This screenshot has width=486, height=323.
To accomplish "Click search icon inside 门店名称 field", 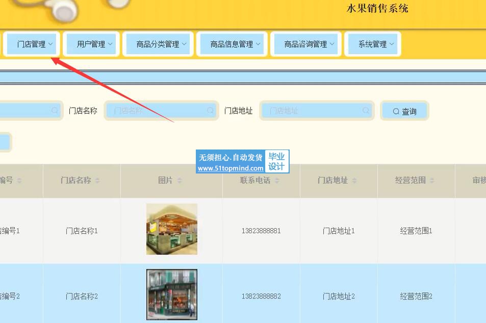I will point(210,110).
